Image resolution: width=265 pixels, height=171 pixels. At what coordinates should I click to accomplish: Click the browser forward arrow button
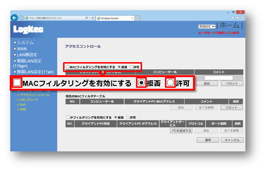point(21,18)
